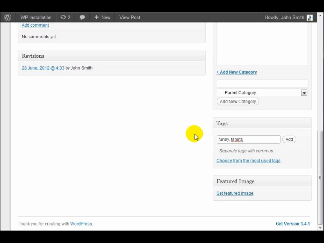
Task: Click the Set featured image link
Action: [235, 193]
